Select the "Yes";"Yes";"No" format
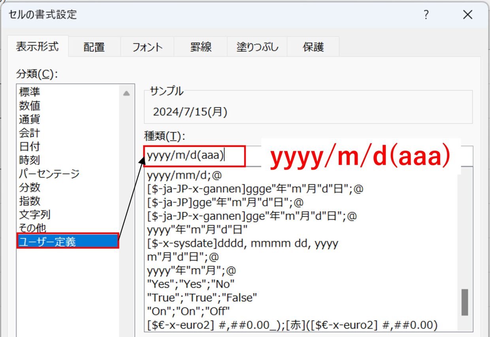Viewport: 490px width, 337px height. coord(191,284)
